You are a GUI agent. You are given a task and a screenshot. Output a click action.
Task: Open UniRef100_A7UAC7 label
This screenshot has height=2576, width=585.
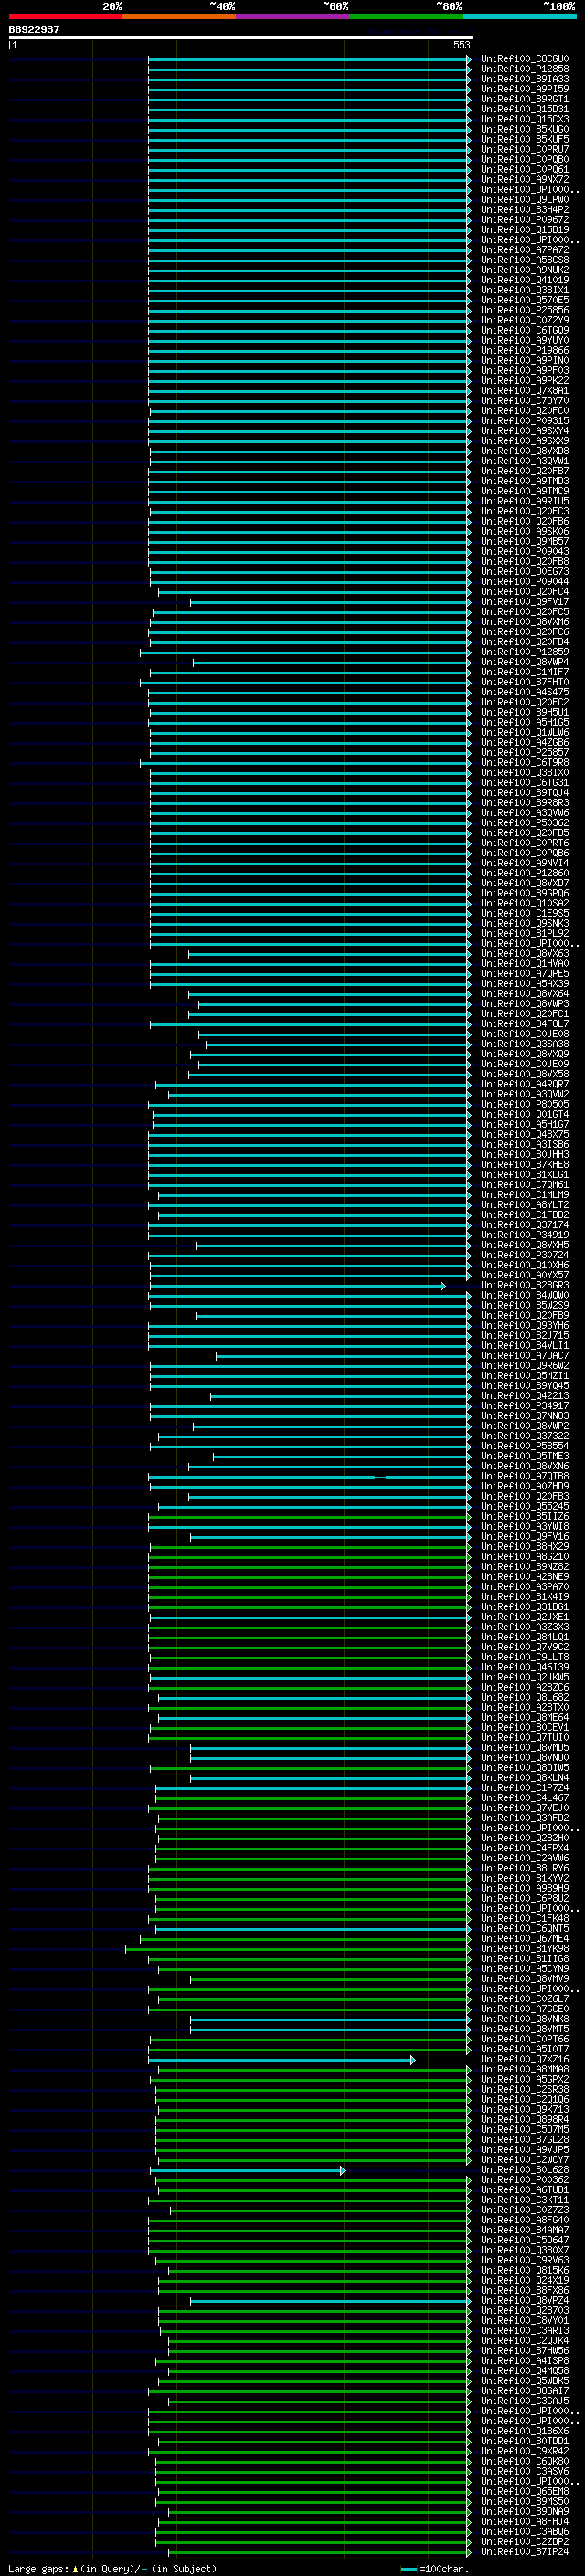point(524,1356)
